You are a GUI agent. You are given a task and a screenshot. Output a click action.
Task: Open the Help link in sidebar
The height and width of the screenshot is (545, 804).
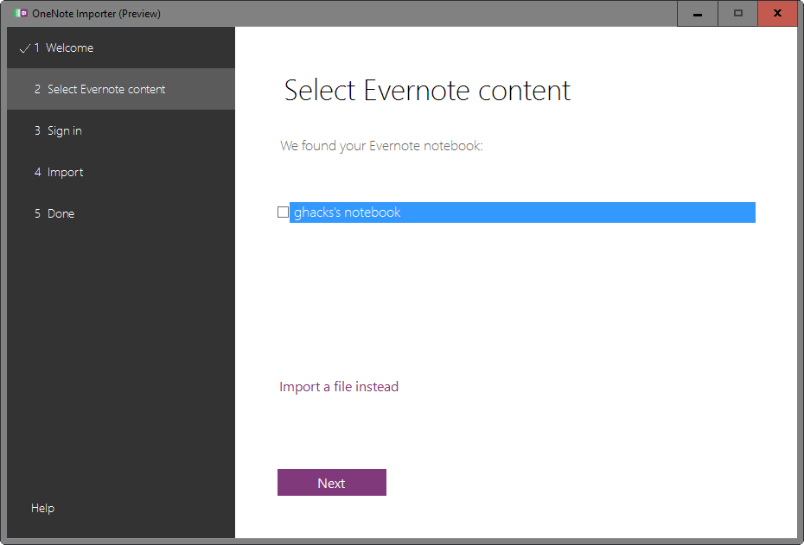tap(42, 508)
